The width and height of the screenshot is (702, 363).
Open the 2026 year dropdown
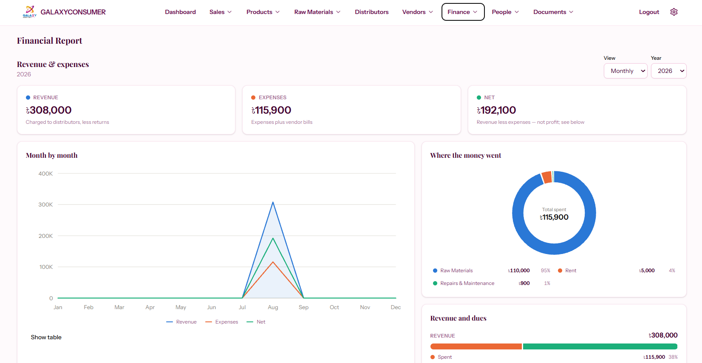pos(669,71)
